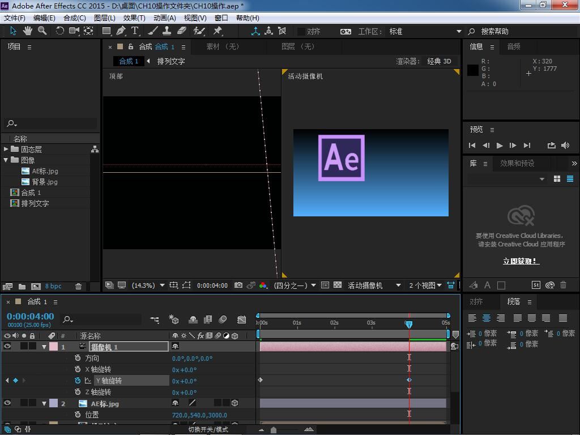Switch to the 效果和预设 tab

pos(517,163)
